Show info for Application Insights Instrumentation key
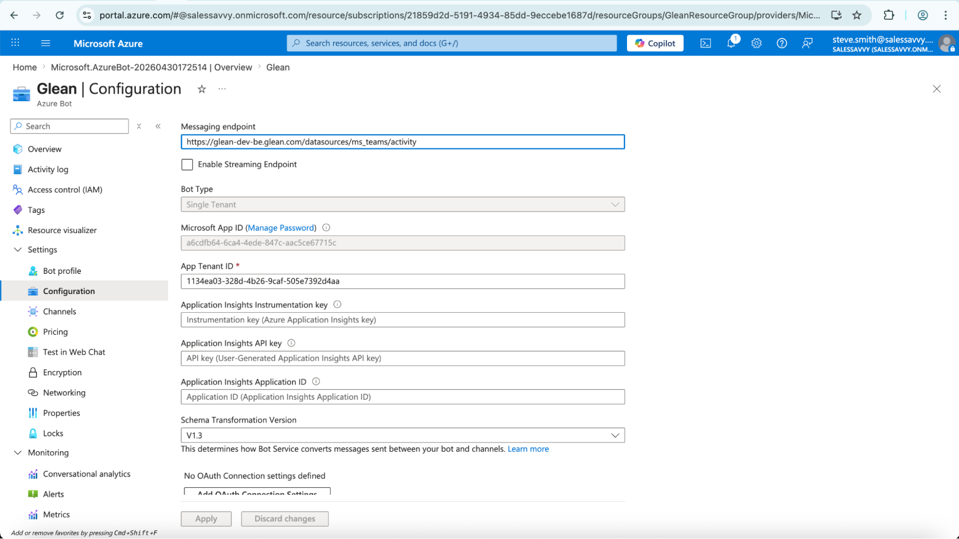959x539 pixels. (337, 305)
